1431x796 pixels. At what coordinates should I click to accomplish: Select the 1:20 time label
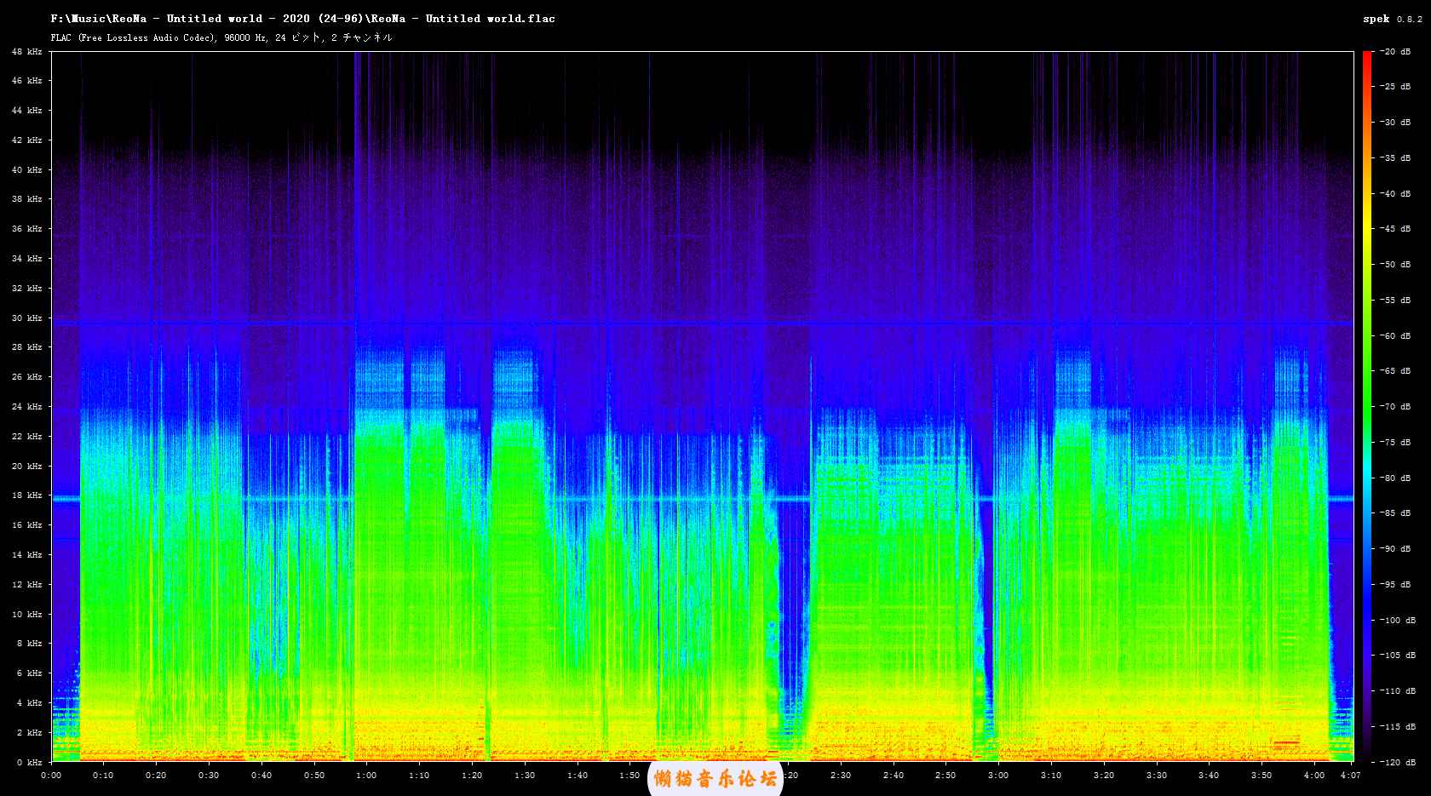(472, 776)
